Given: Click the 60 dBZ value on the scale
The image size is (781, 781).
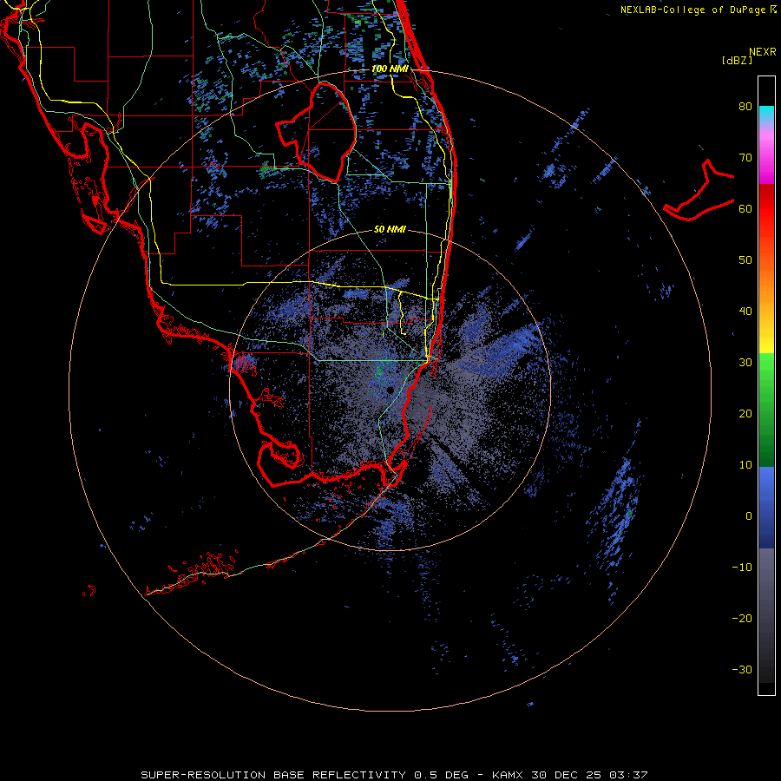Looking at the screenshot, I should (745, 208).
